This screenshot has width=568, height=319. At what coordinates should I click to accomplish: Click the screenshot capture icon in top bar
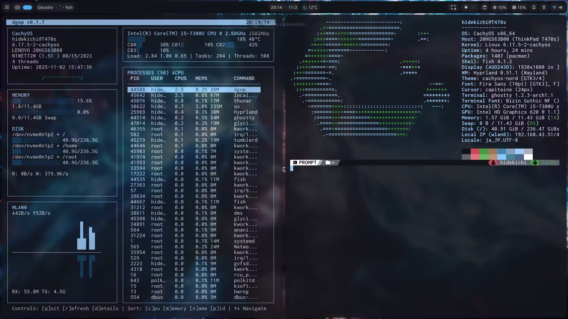(x=454, y=7)
